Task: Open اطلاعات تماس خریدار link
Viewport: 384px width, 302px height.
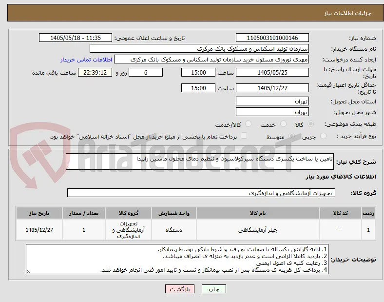Action: (x=86, y=60)
